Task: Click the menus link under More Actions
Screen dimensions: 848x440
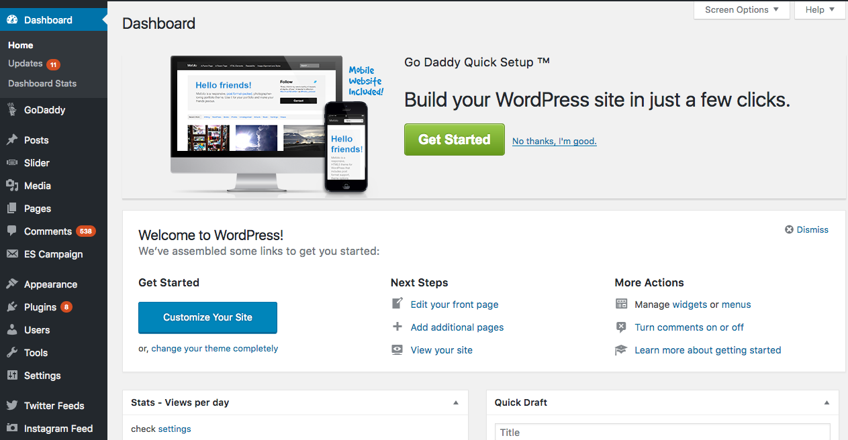Action: click(x=737, y=305)
